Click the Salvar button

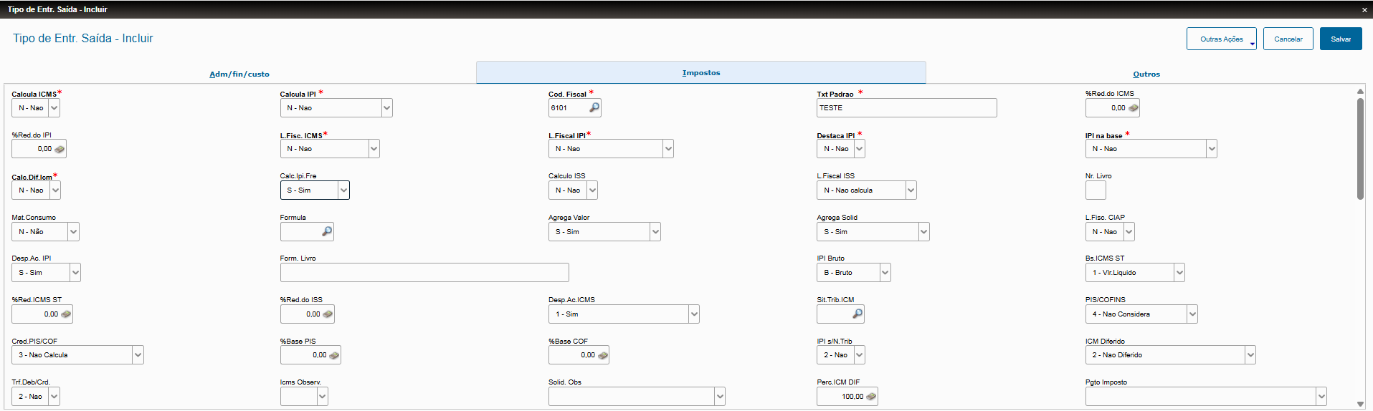(1340, 39)
